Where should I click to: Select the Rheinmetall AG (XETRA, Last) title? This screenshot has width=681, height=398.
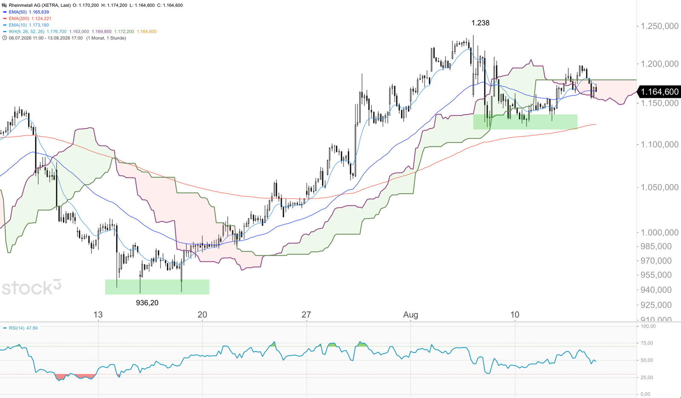point(40,5)
